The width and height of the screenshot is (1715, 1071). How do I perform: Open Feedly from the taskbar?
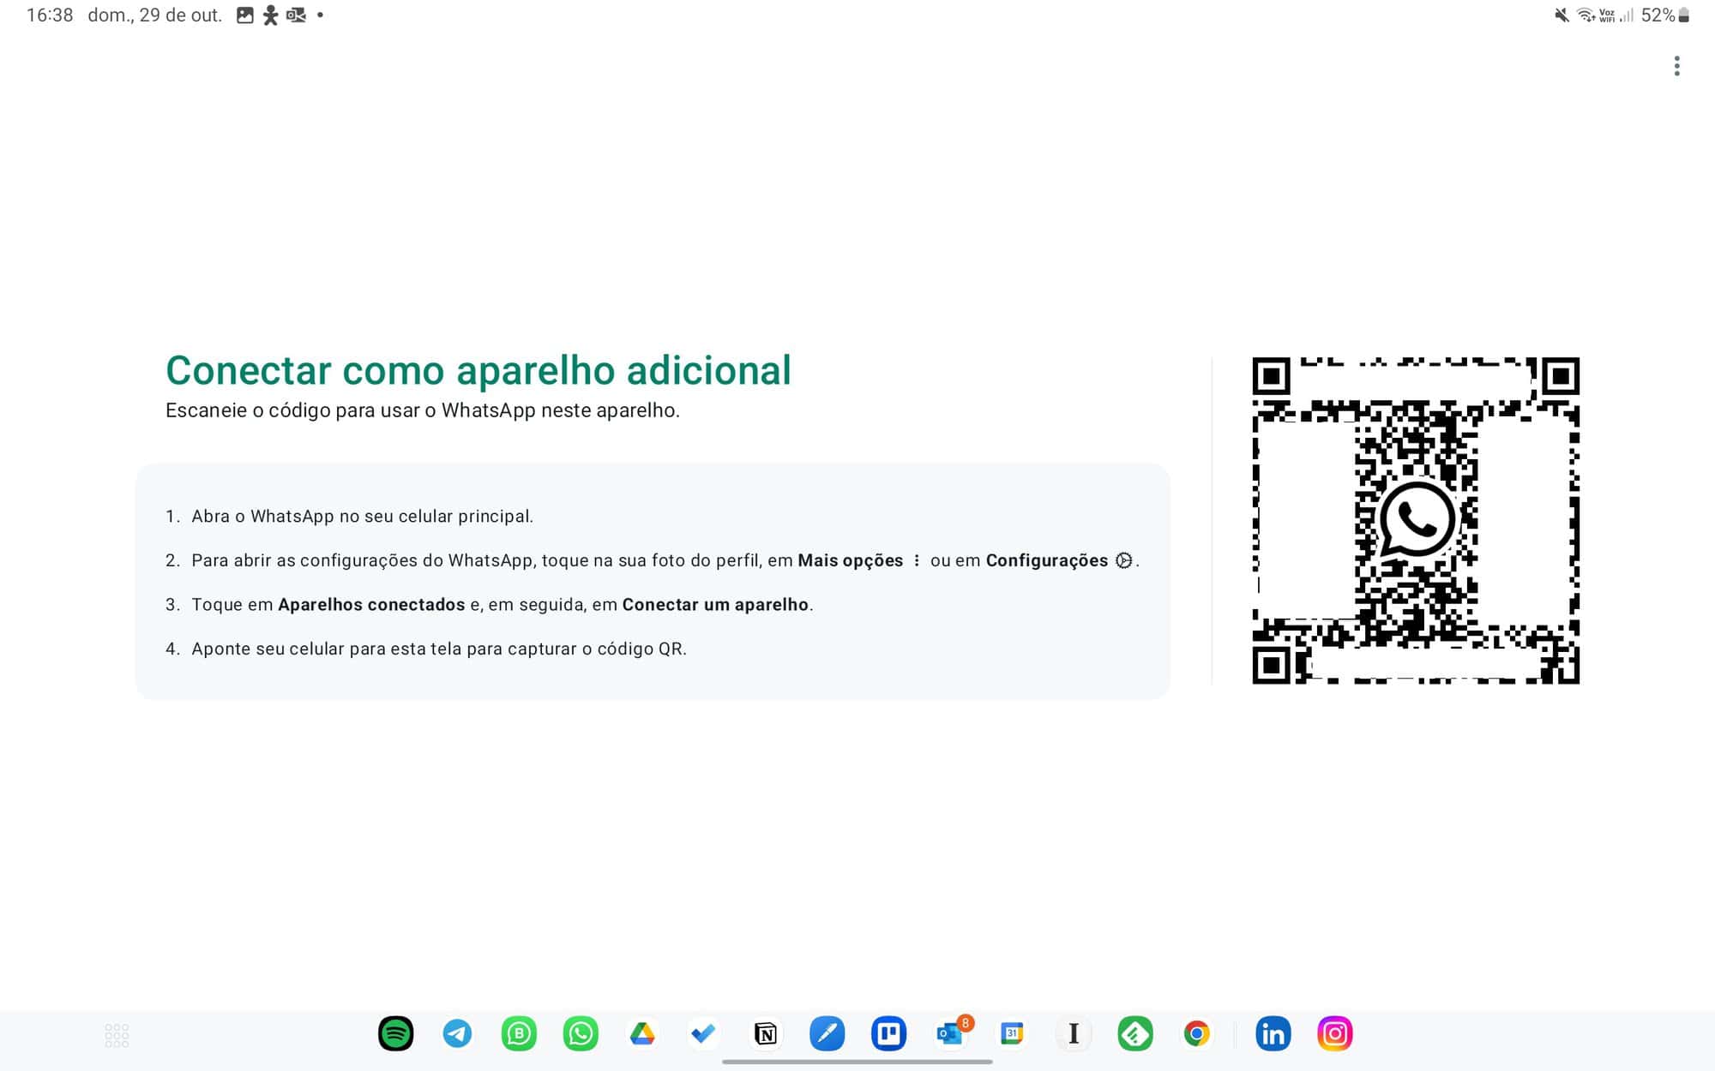(x=1135, y=1034)
